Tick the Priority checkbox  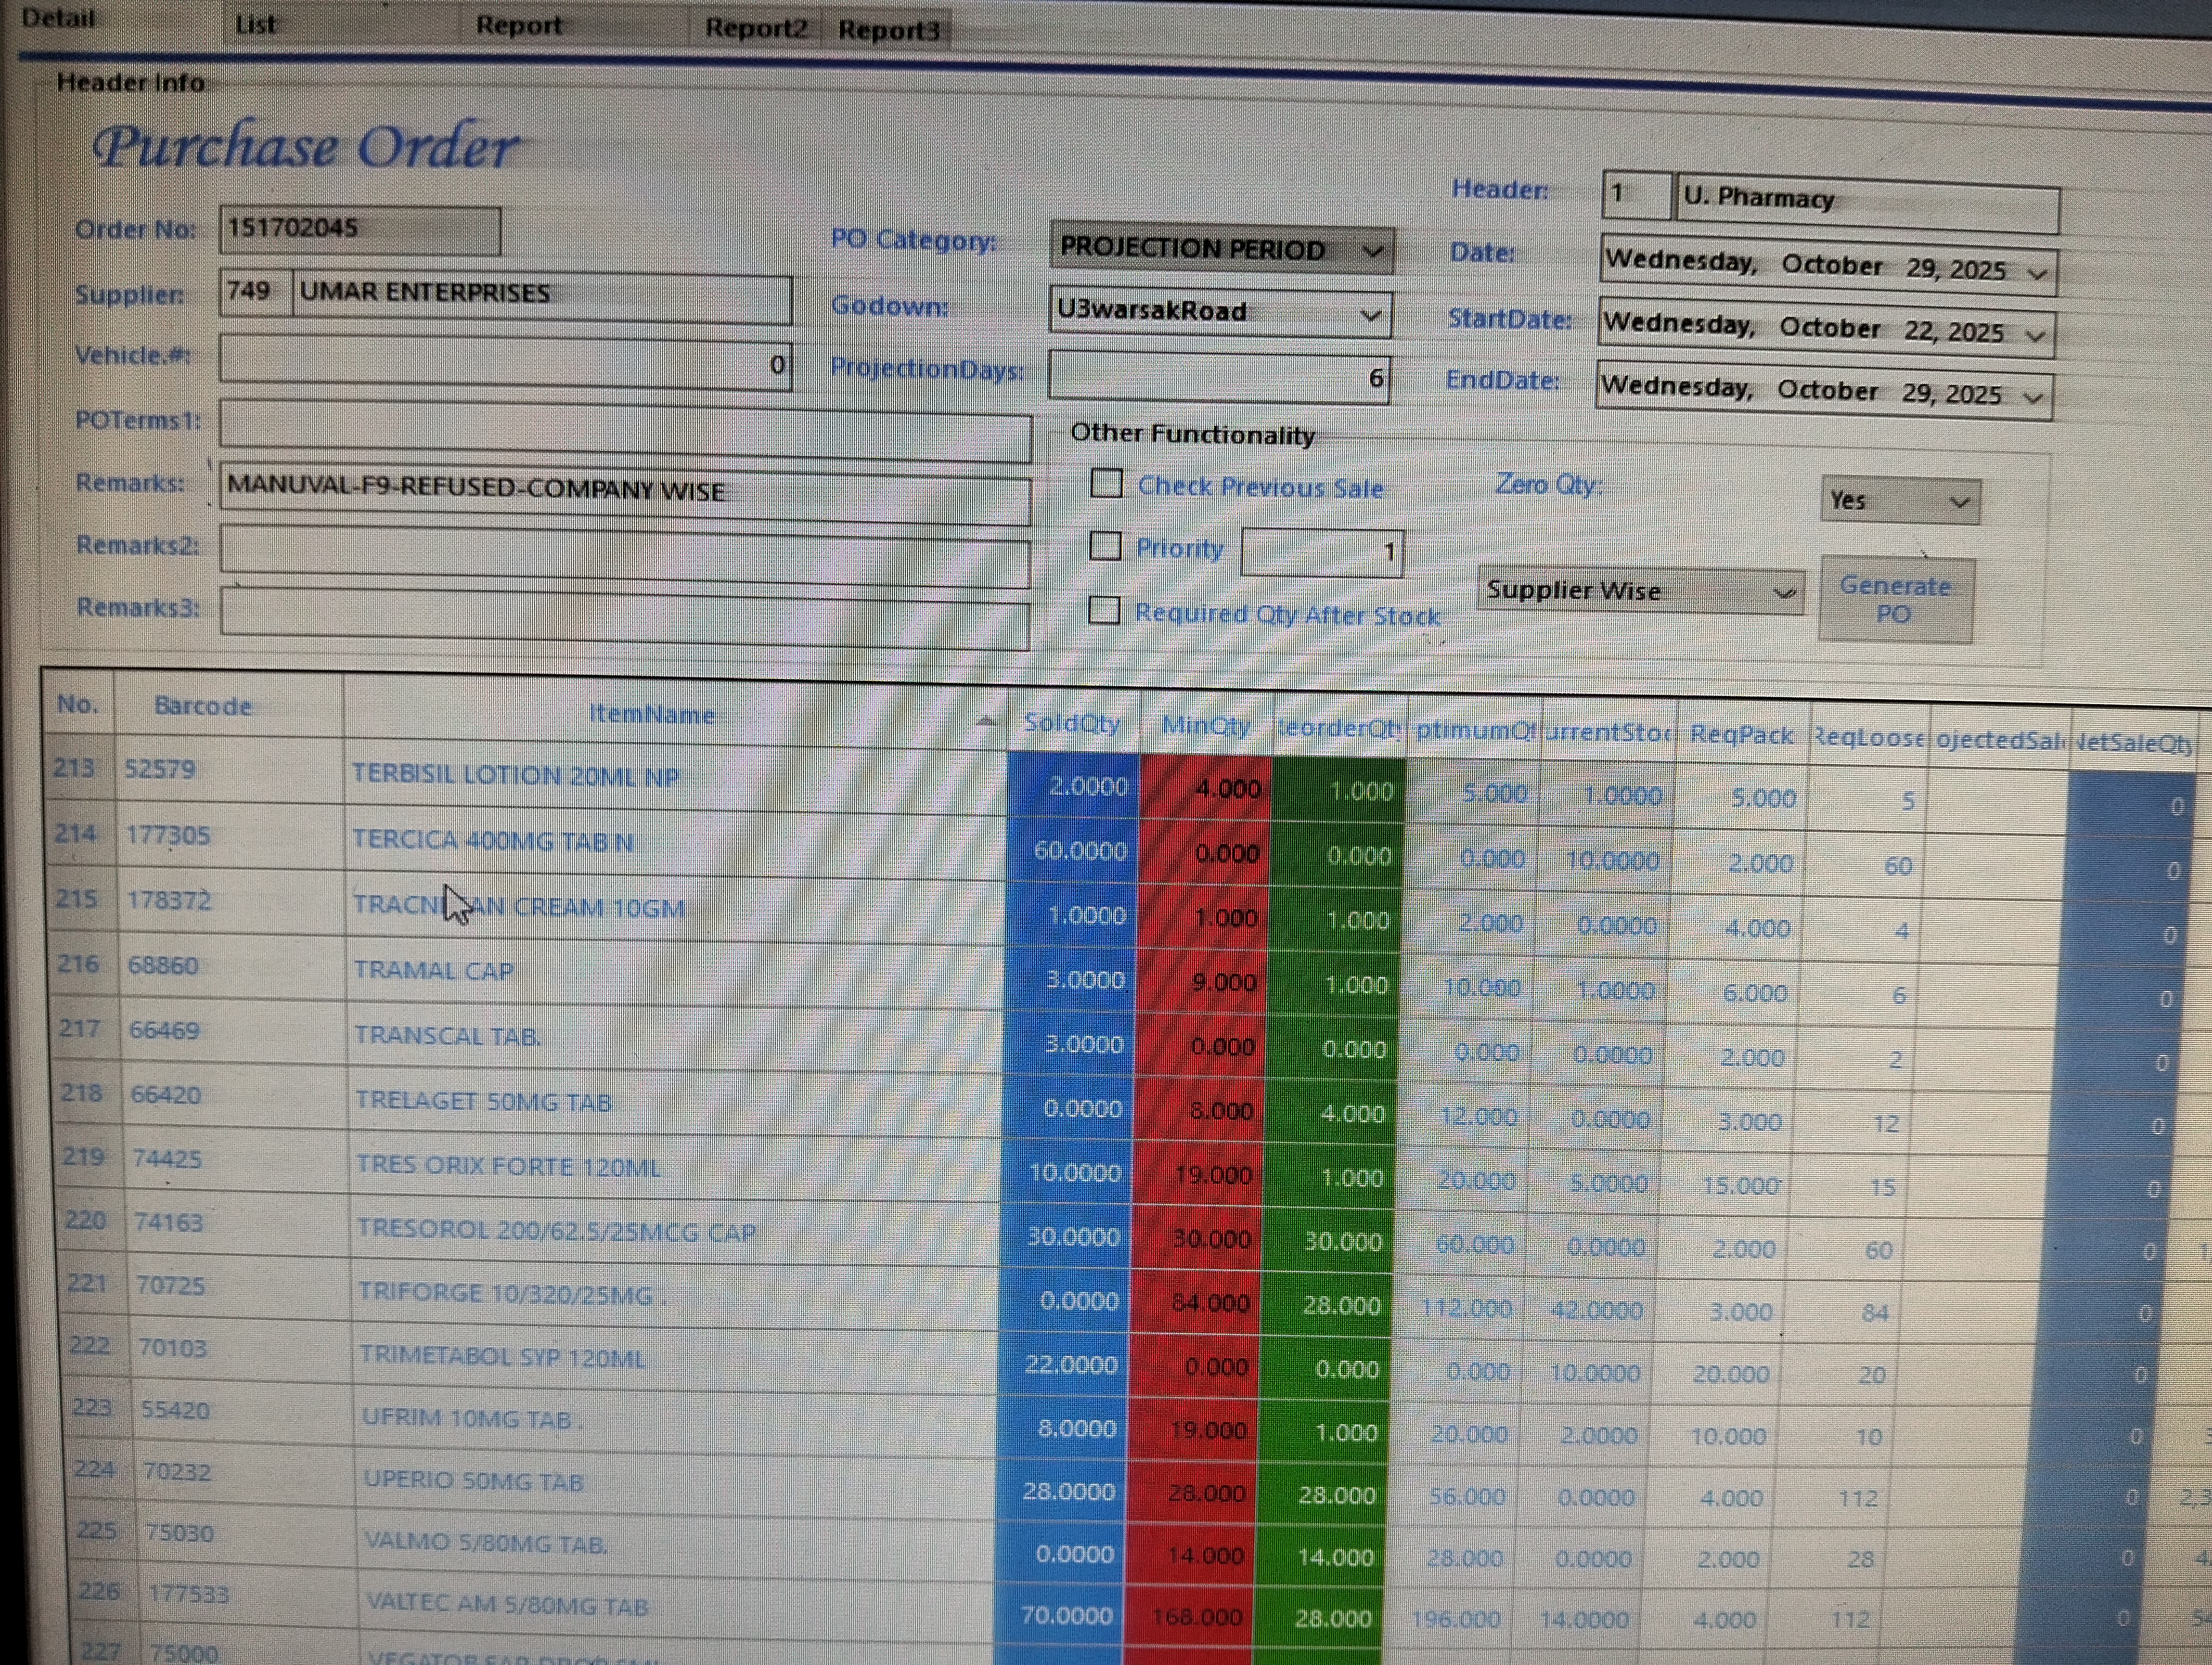(1105, 546)
